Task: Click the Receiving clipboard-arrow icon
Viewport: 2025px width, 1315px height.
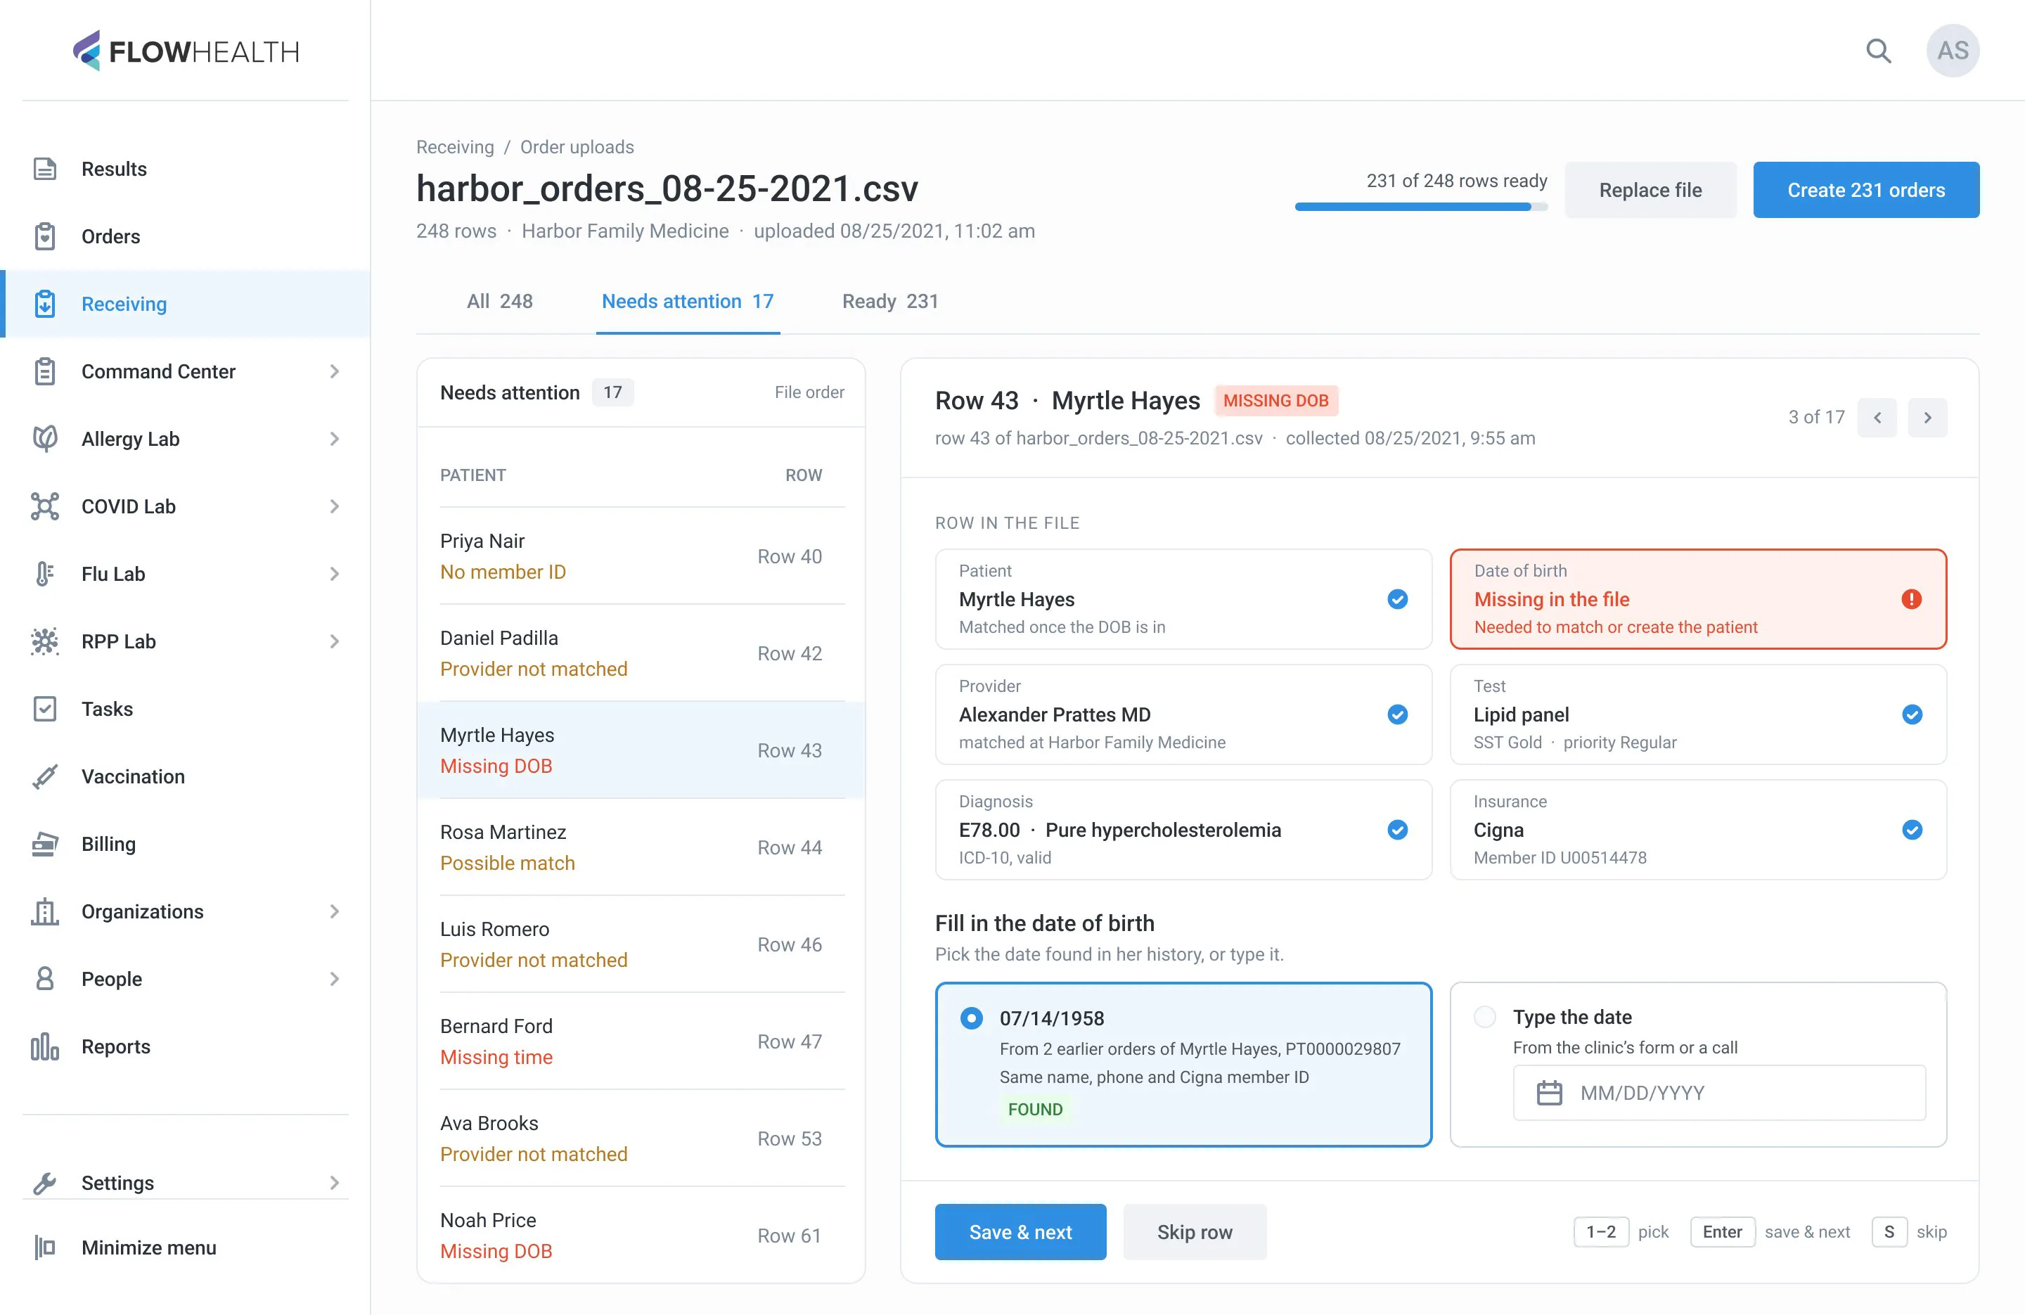Action: coord(45,304)
